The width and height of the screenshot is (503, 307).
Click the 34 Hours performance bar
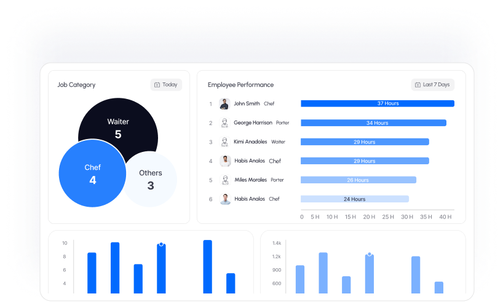pyautogui.click(x=373, y=123)
